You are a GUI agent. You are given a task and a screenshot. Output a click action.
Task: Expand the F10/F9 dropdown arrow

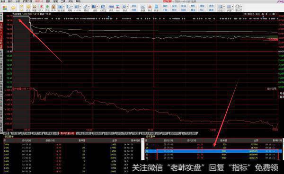[80, 7]
